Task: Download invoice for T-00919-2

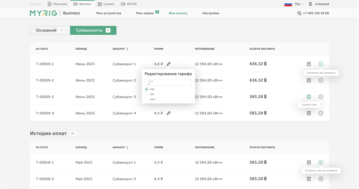Action: pyautogui.click(x=309, y=80)
